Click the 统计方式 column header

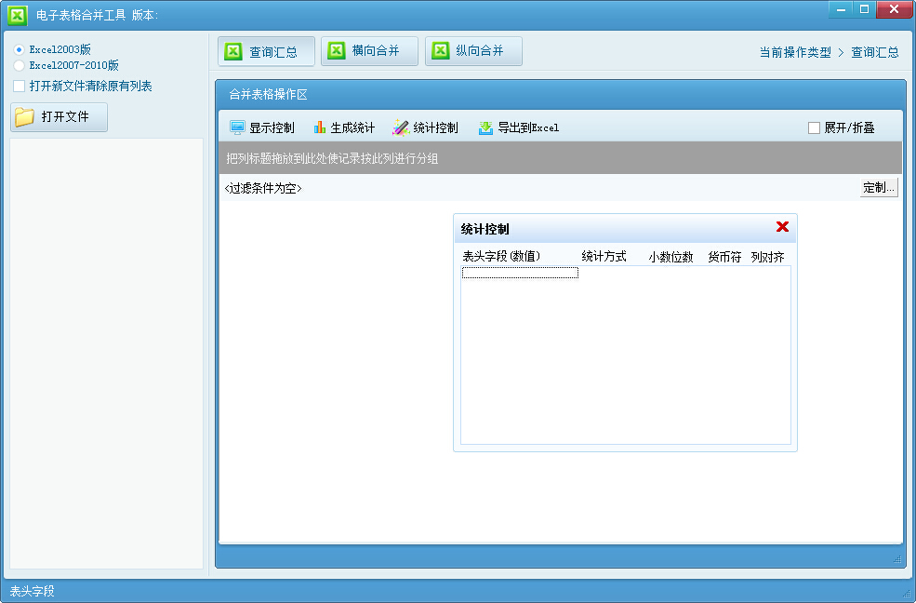point(604,257)
